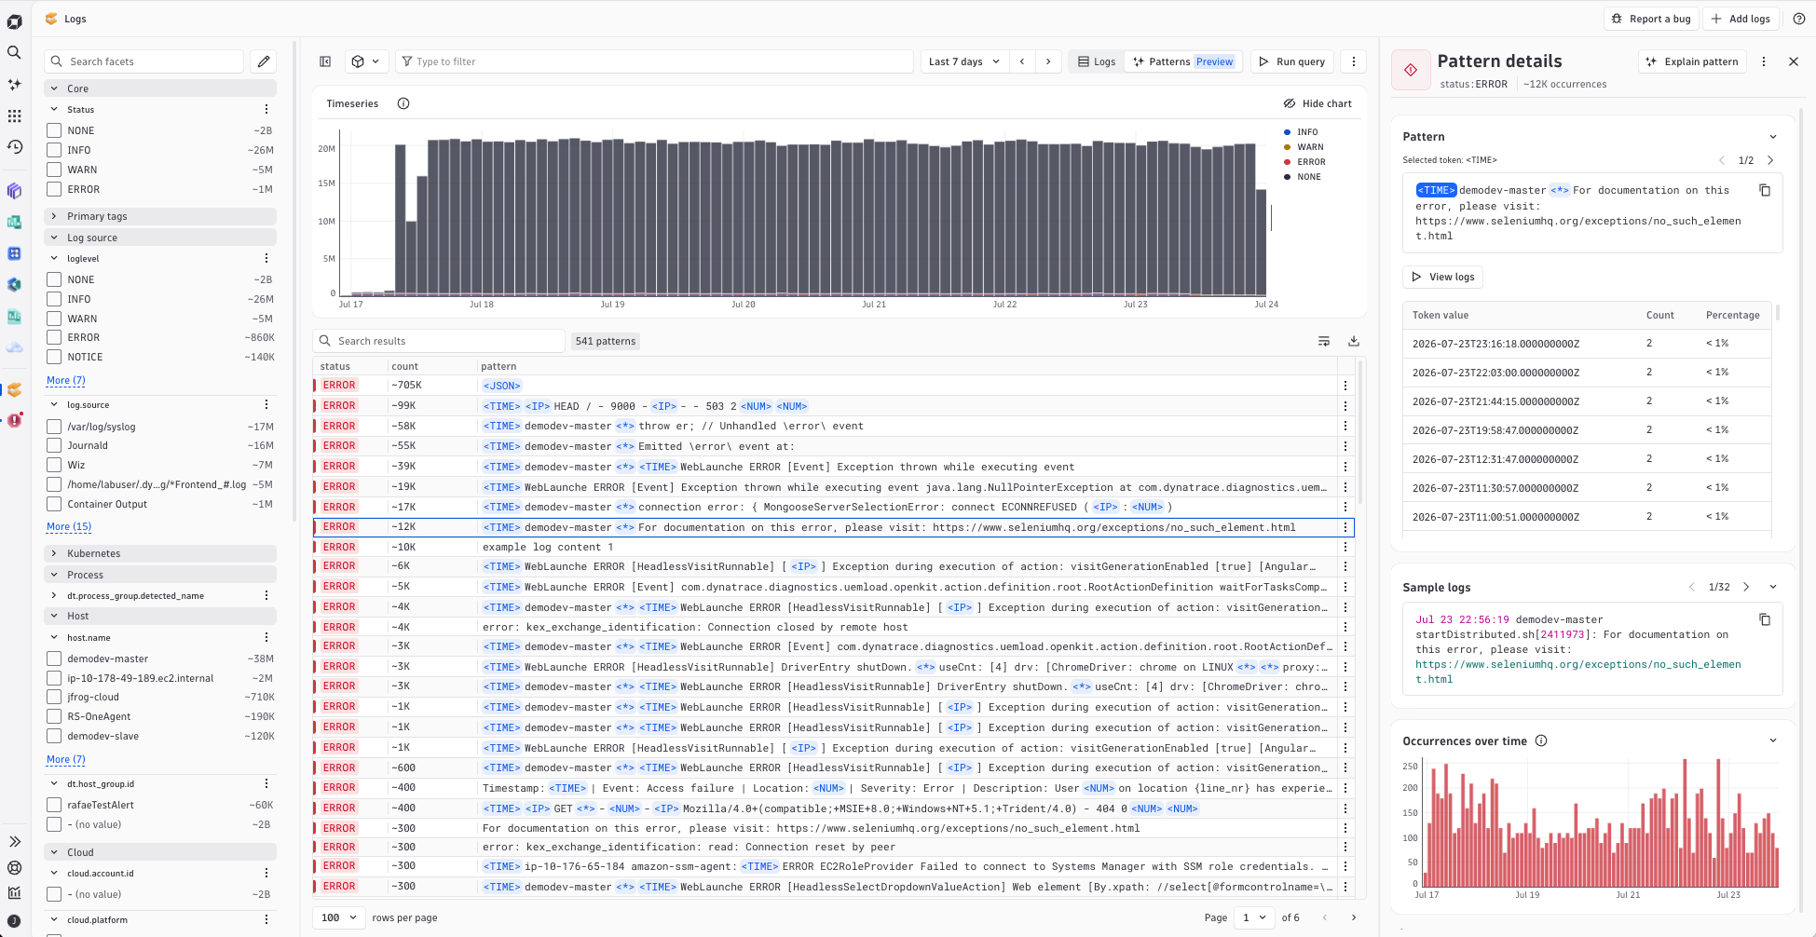Expand the left navigation sidebar
Screen dimensions: 1816x937
pos(14,842)
